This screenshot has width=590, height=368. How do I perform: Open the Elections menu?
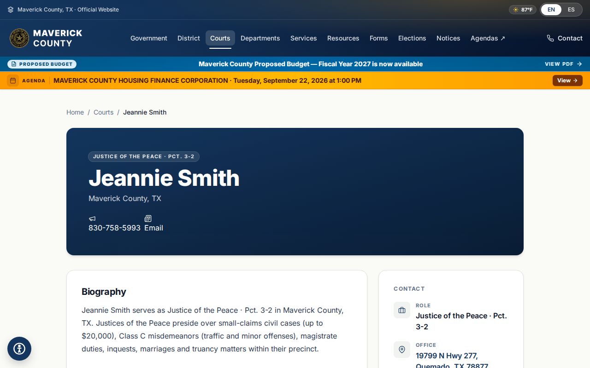tap(412, 38)
